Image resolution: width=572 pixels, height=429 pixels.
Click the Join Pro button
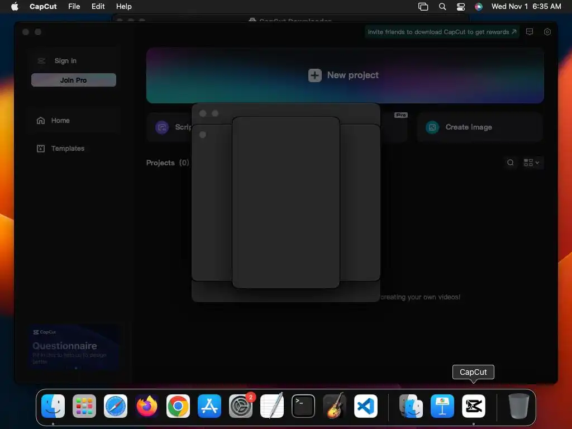coord(74,80)
